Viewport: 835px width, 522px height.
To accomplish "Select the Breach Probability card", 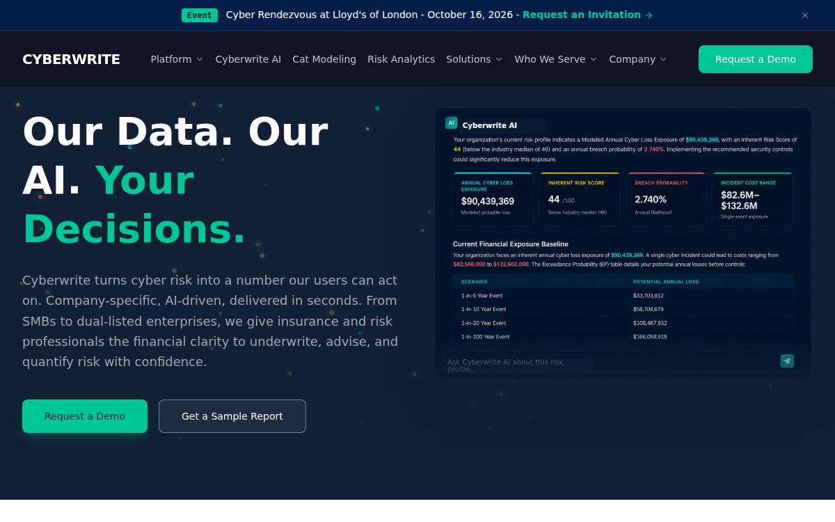I will [x=667, y=198].
